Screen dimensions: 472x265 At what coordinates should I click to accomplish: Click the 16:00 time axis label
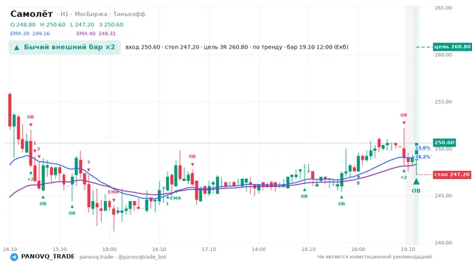[x=358, y=250]
